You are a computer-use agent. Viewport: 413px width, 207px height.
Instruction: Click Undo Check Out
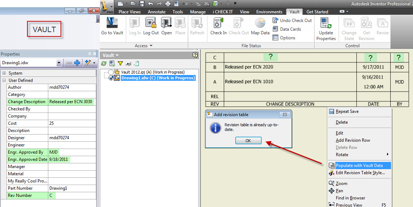coord(292,20)
